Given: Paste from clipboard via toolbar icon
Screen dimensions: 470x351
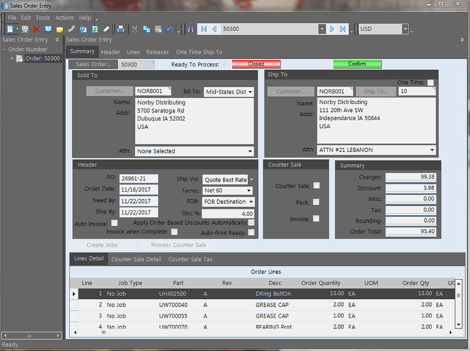Looking at the screenshot, I should coord(158,28).
